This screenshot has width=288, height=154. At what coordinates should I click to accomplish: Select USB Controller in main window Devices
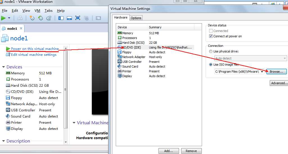coord(34,110)
